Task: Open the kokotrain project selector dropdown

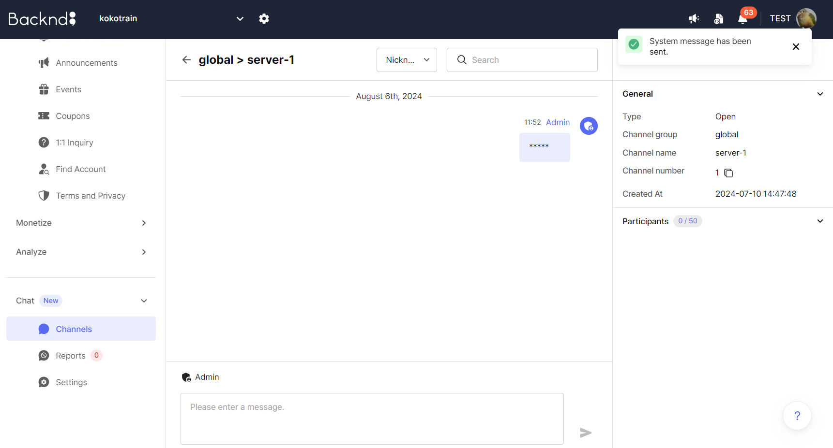Action: coord(171,18)
